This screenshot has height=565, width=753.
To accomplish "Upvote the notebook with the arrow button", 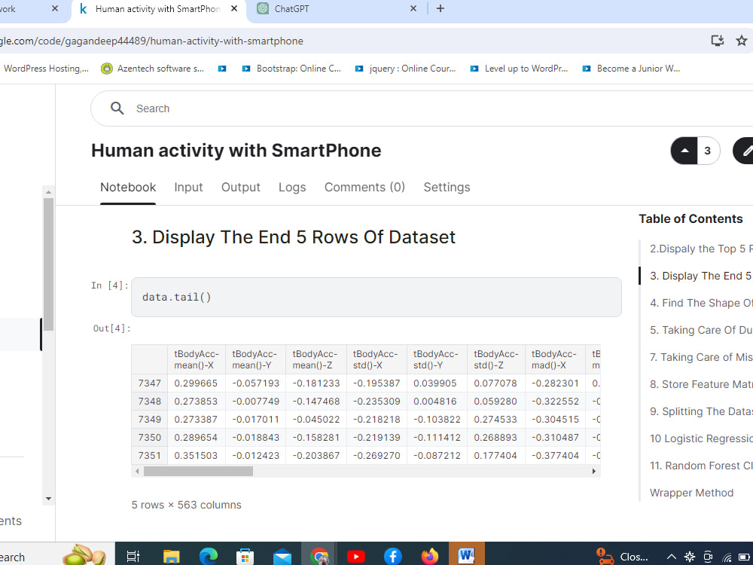I will tap(684, 151).
